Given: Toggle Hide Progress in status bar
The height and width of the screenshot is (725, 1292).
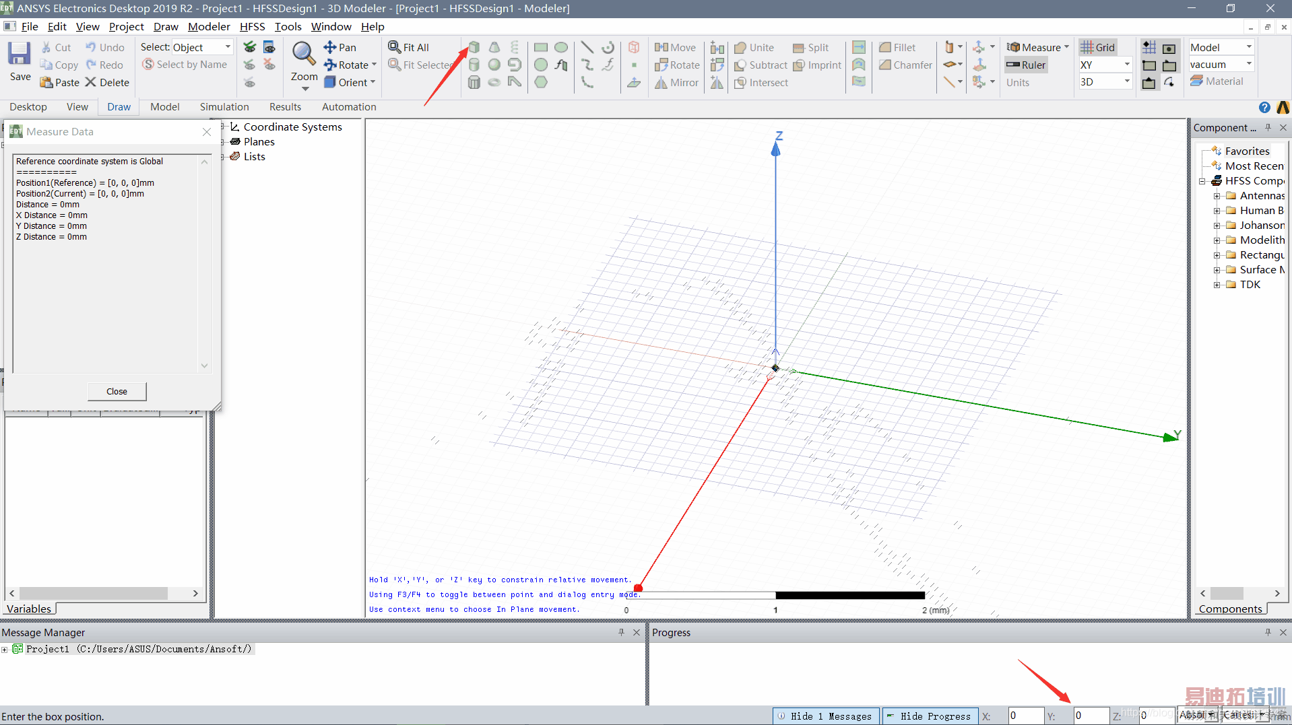Looking at the screenshot, I should click(x=928, y=716).
